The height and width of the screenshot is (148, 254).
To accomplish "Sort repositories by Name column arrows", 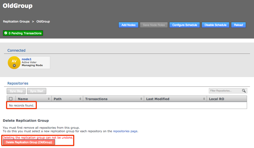I will click(x=49, y=99).
